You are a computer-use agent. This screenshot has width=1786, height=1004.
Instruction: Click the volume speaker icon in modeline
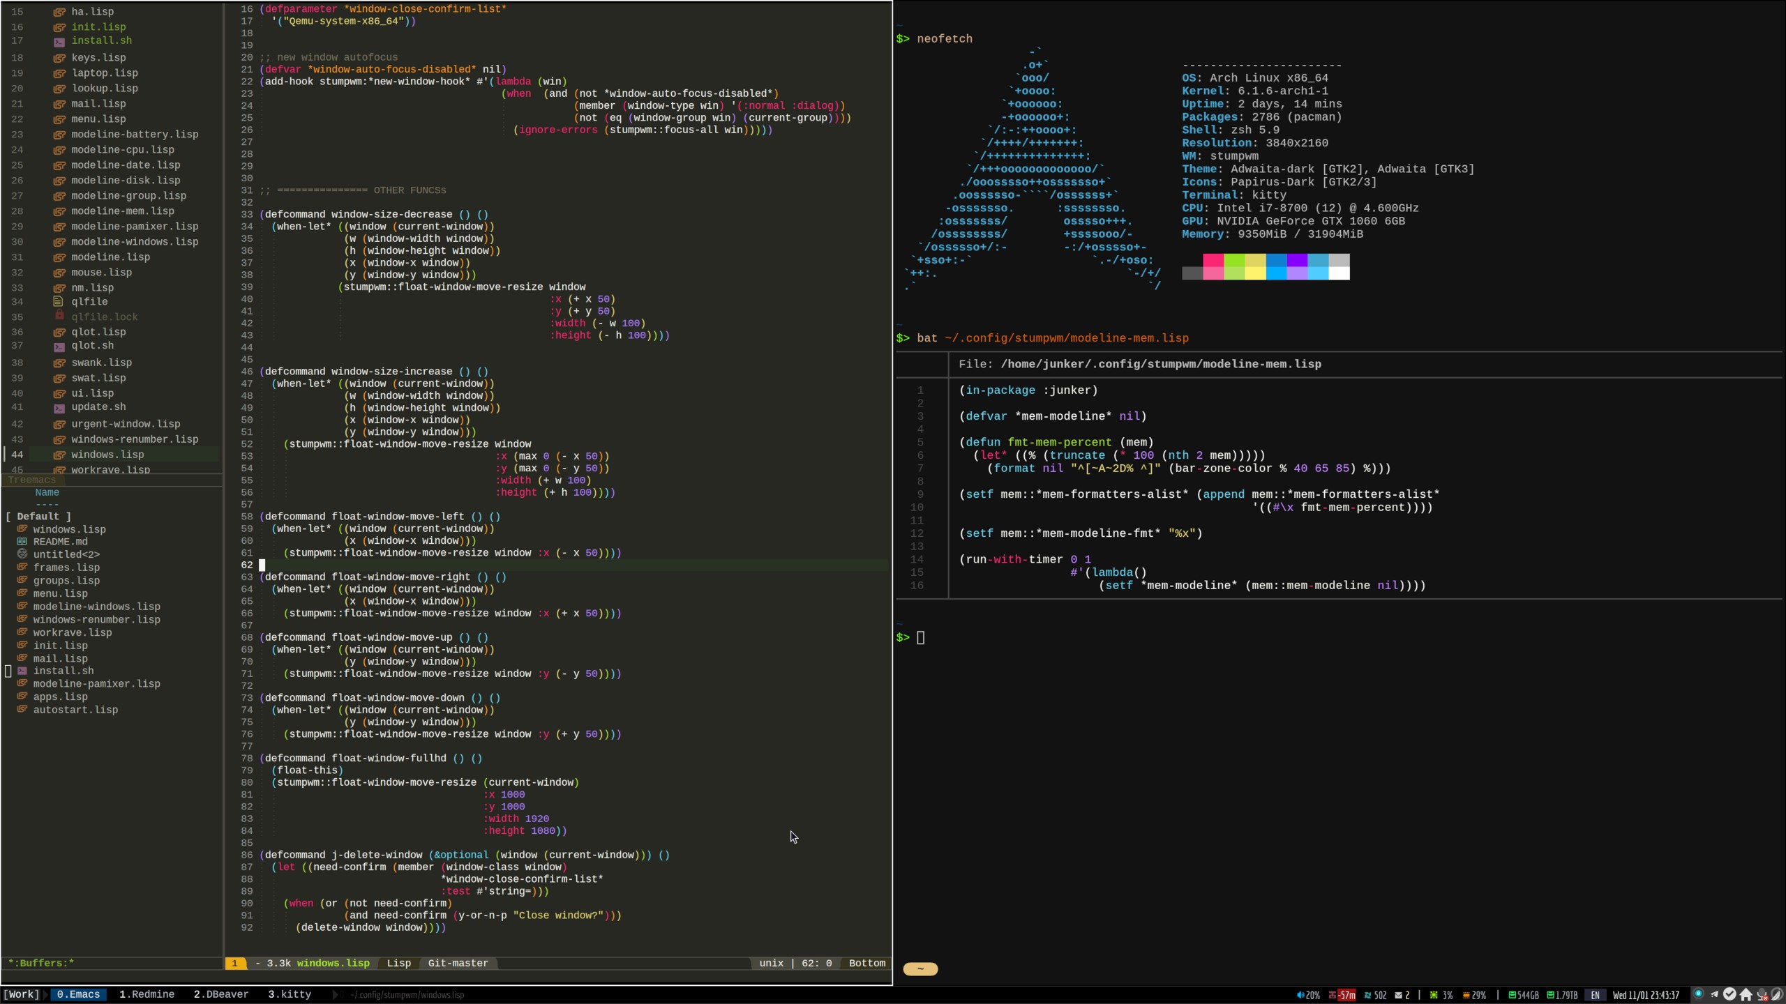coord(1300,995)
